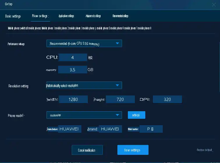This screenshot has height=163, width=220.
Task: Close the Setup dialog window
Action: click(x=214, y=4)
